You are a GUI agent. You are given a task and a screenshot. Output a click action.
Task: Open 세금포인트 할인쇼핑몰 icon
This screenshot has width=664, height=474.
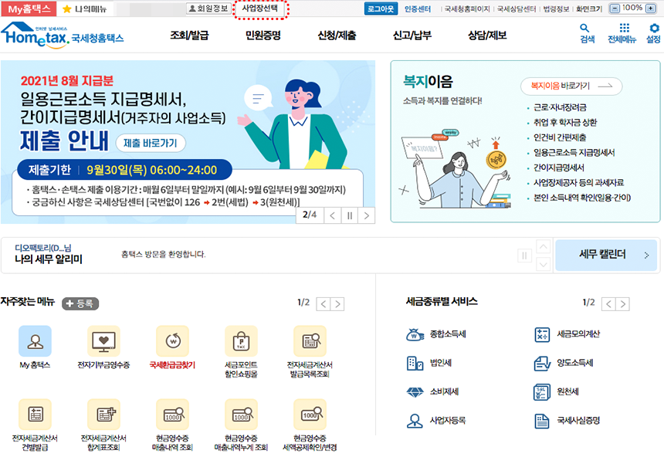pos(242,341)
